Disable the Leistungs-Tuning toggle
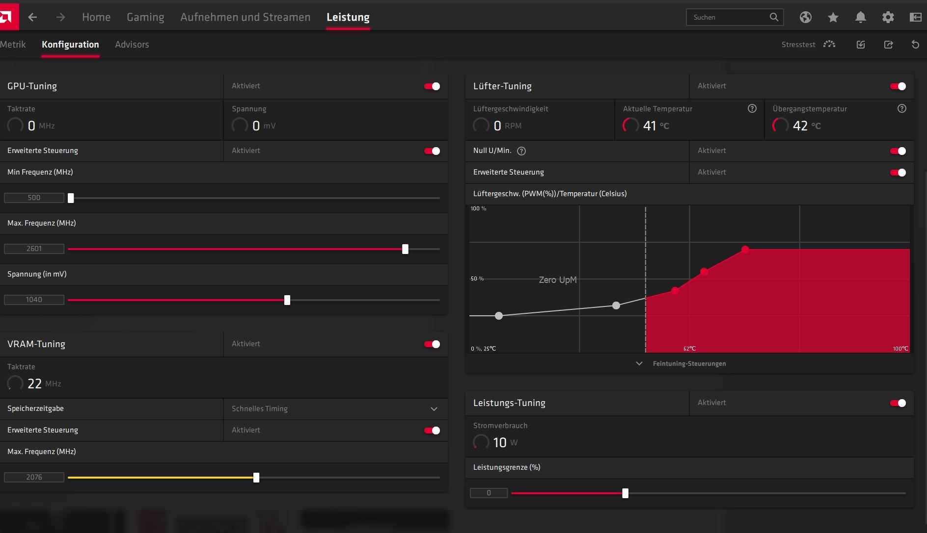 click(898, 403)
